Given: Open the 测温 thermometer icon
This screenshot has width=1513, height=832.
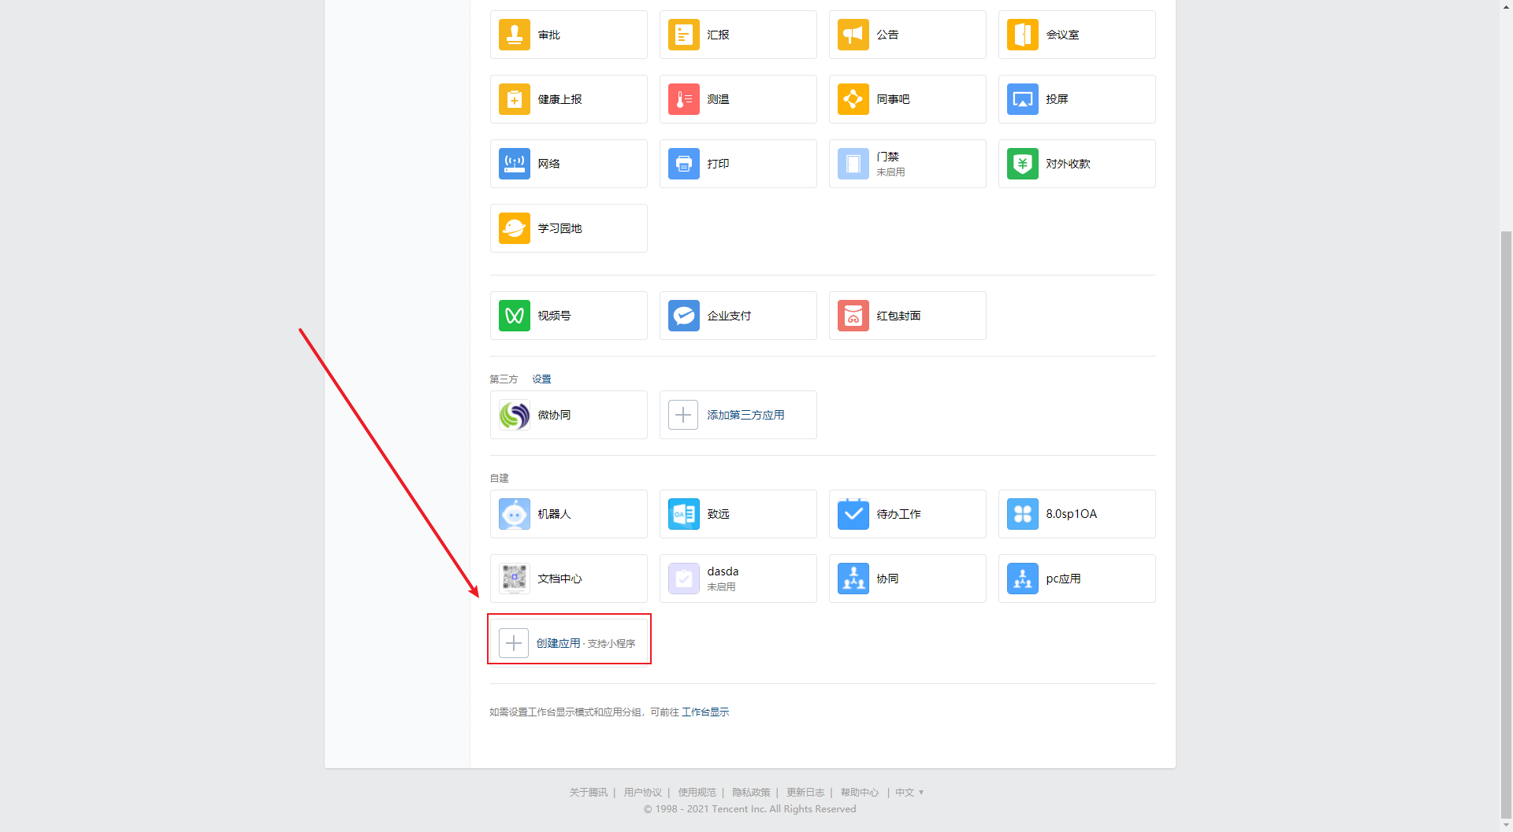Looking at the screenshot, I should click(x=684, y=99).
